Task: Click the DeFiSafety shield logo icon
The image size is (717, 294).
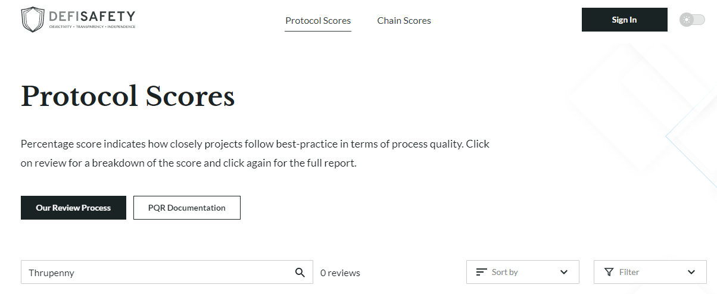Action: pyautogui.click(x=33, y=20)
